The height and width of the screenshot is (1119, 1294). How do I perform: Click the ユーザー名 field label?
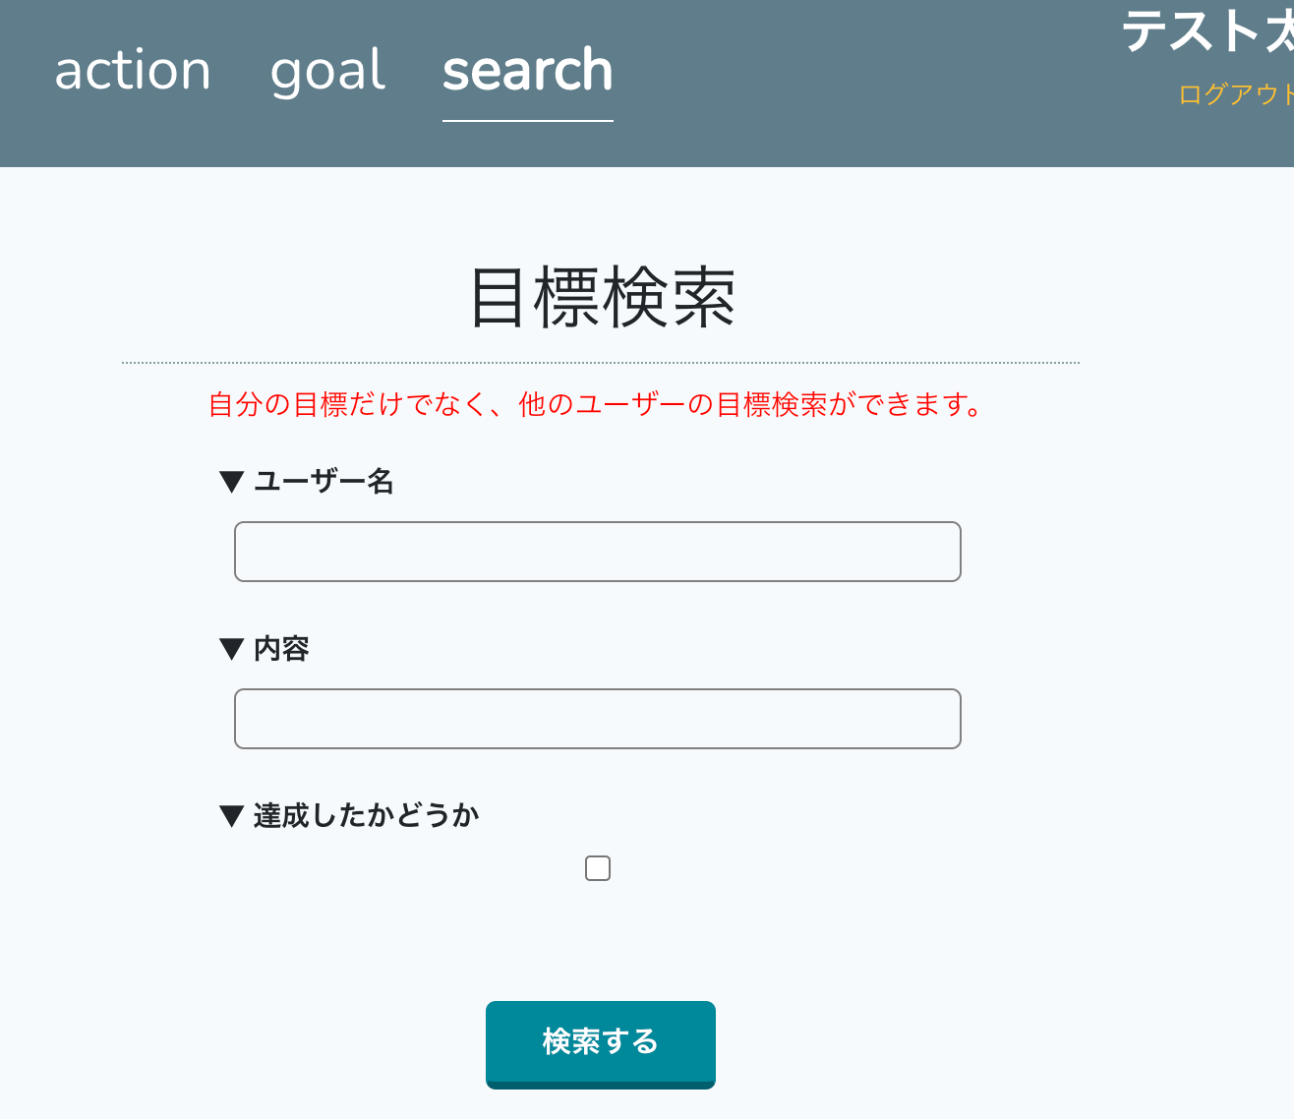(x=323, y=481)
